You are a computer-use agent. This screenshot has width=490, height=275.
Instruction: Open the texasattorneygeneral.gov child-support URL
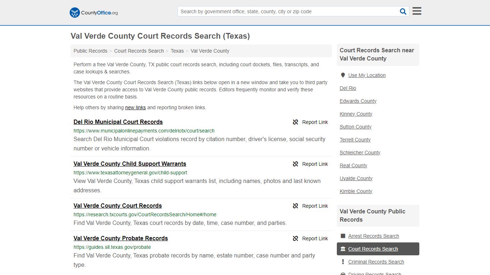point(130,173)
